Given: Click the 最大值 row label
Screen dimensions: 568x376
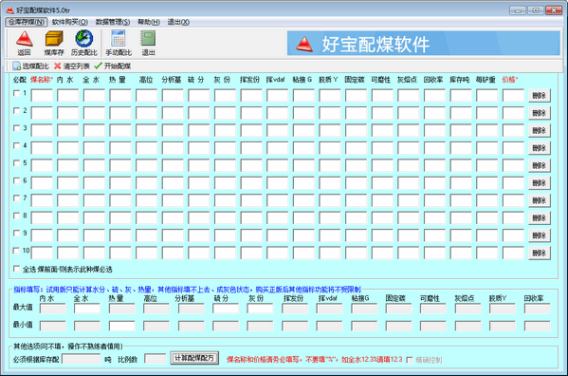Looking at the screenshot, I should pyautogui.click(x=23, y=308).
